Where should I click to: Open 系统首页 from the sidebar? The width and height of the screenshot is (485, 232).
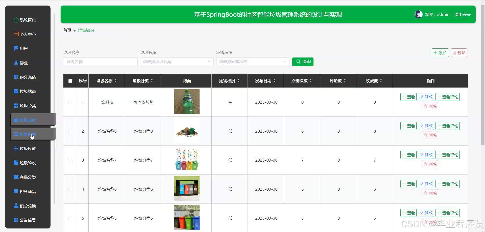(x=28, y=20)
